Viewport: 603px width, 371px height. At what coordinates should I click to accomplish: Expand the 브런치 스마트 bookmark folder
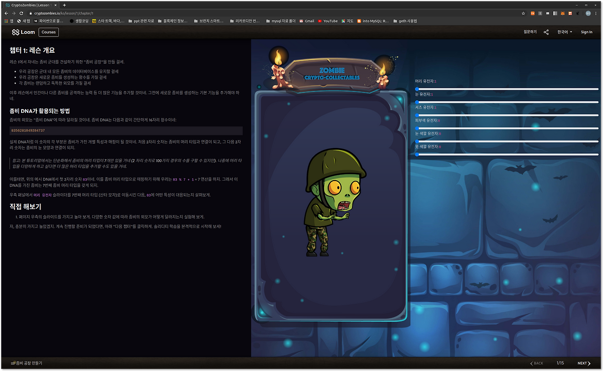pyautogui.click(x=208, y=21)
